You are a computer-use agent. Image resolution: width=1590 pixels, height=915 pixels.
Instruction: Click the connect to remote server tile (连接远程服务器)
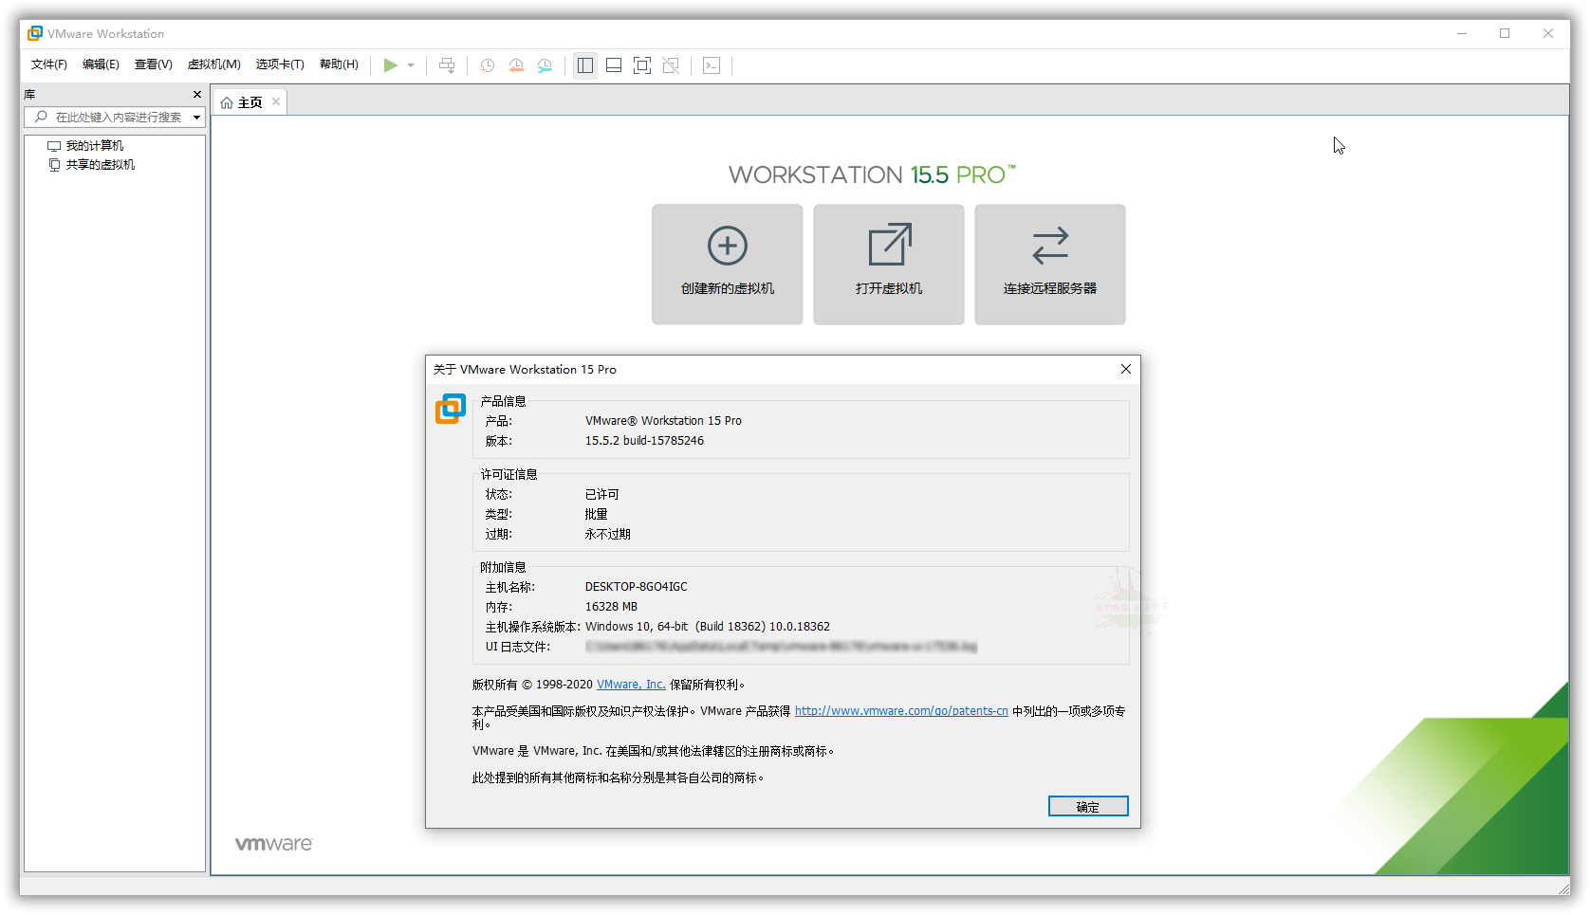click(x=1050, y=265)
